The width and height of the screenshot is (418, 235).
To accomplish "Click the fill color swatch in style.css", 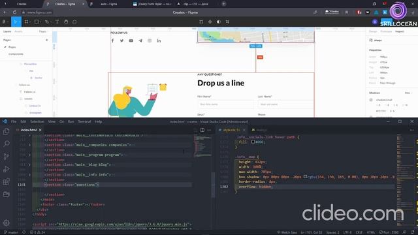I will coord(253,142).
